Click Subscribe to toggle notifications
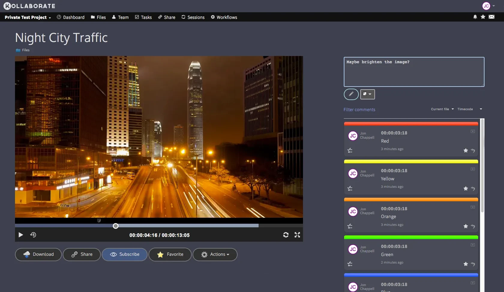Screen dimensions: 504x292 pyautogui.click(x=124, y=254)
